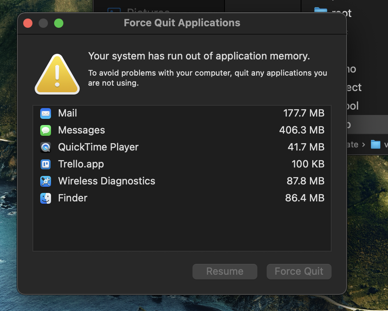Click the root folder icon behind dialog

click(x=321, y=12)
